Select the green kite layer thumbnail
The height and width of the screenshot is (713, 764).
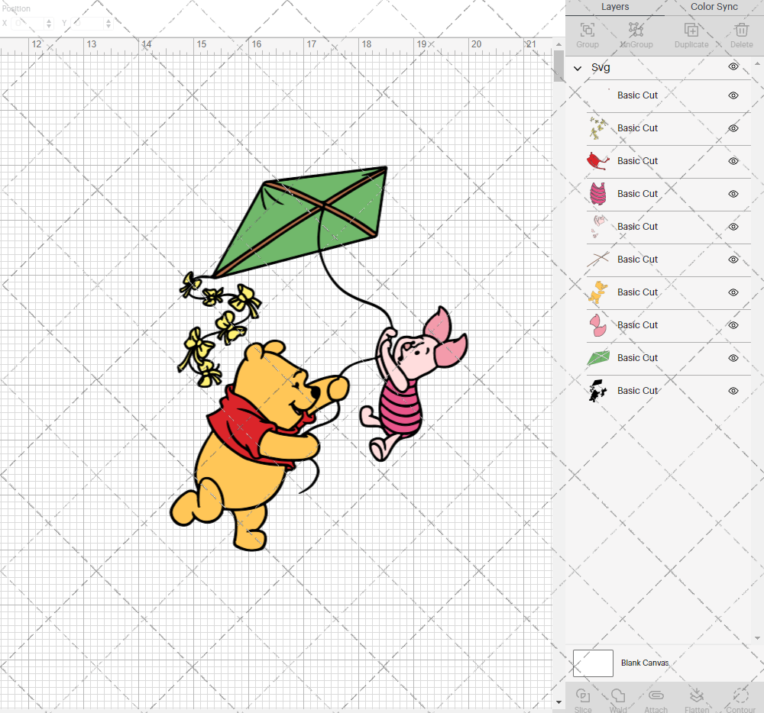coord(598,358)
